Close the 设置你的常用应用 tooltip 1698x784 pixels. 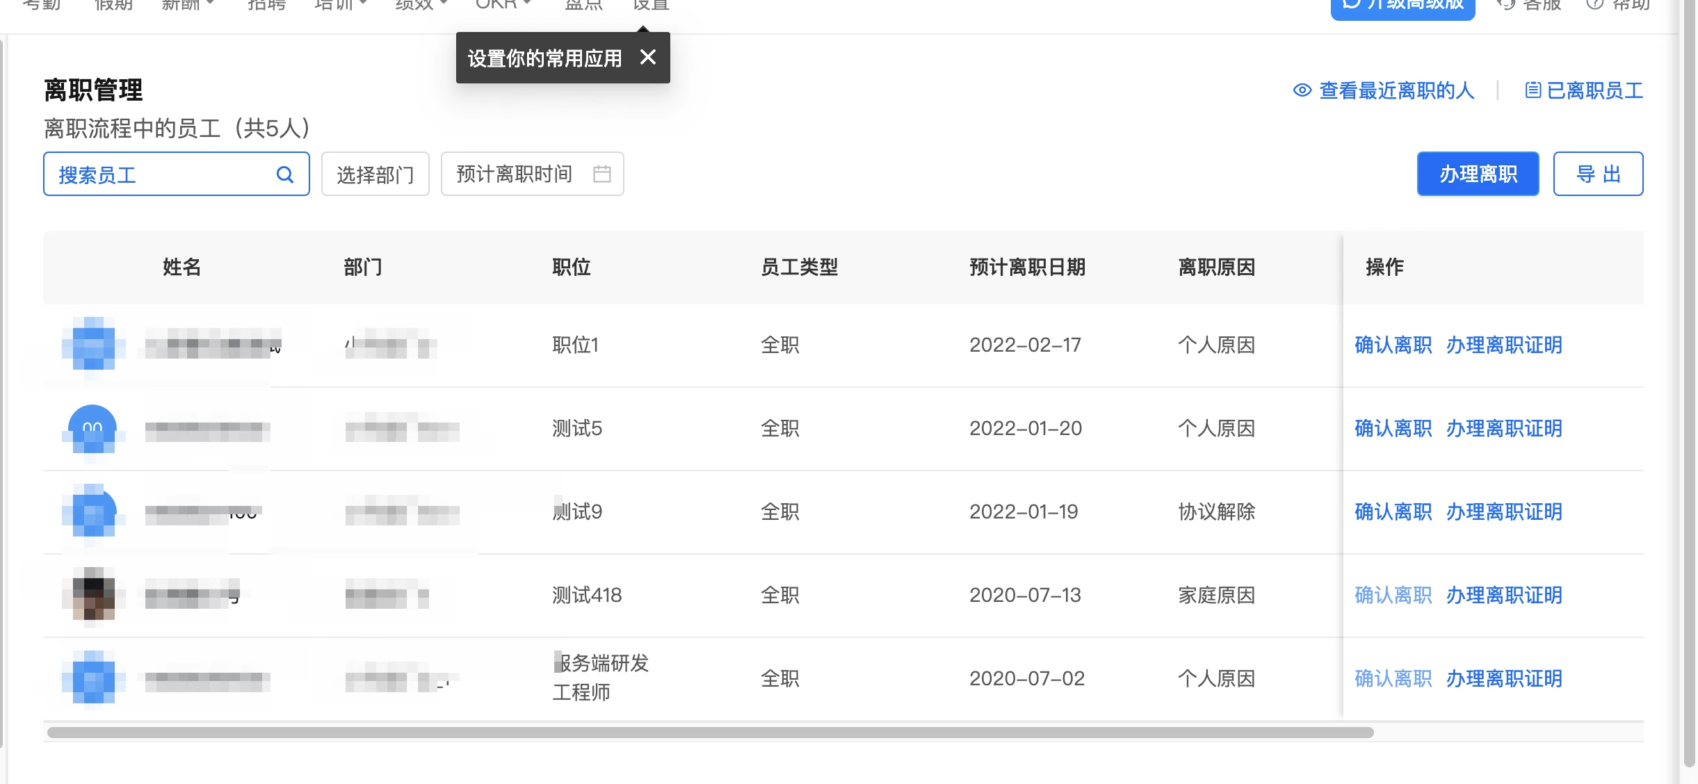click(647, 58)
